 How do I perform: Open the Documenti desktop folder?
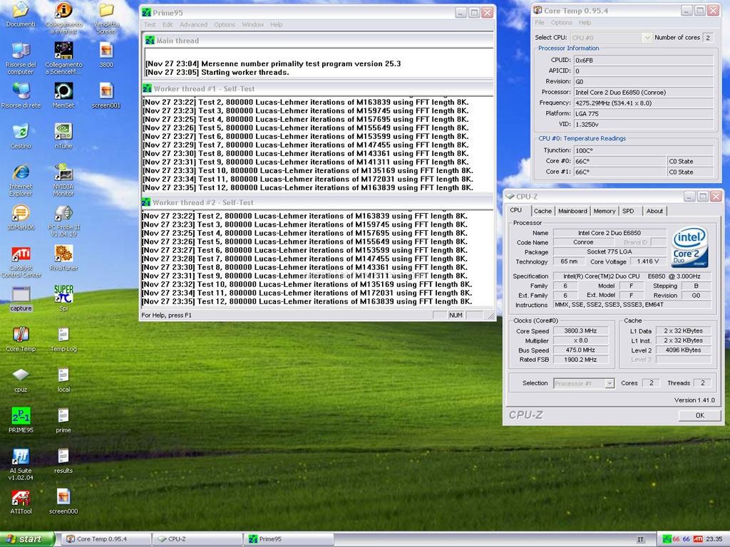pos(21,14)
